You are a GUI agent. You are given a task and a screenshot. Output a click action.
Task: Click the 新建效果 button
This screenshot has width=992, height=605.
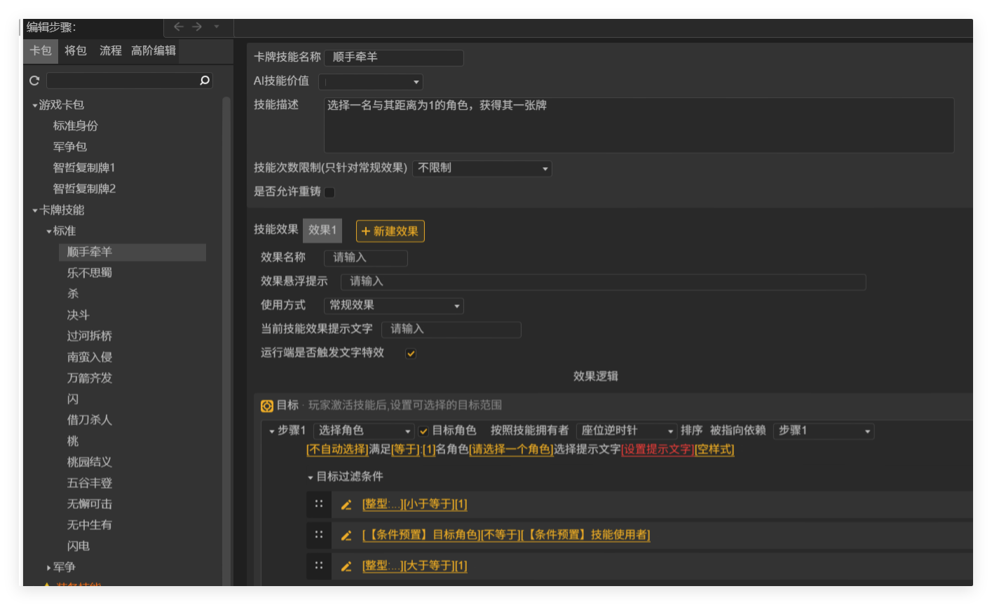tap(390, 231)
